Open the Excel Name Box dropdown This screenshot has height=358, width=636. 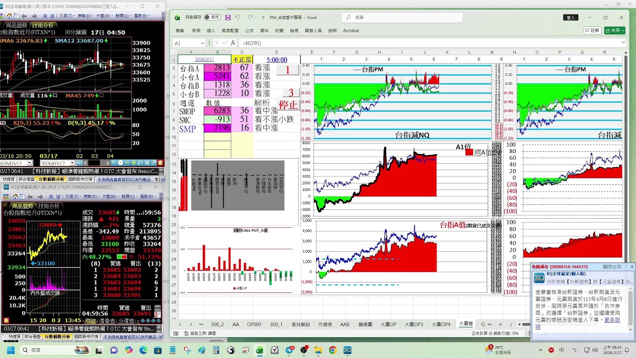pyautogui.click(x=202, y=43)
